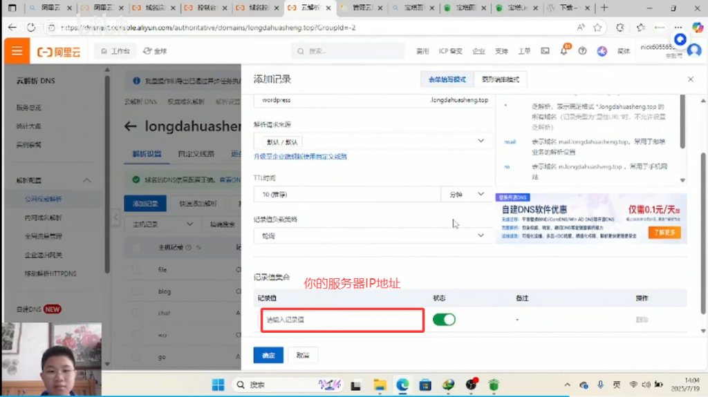
Task: Switch to text edit mode tab
Action: point(501,79)
